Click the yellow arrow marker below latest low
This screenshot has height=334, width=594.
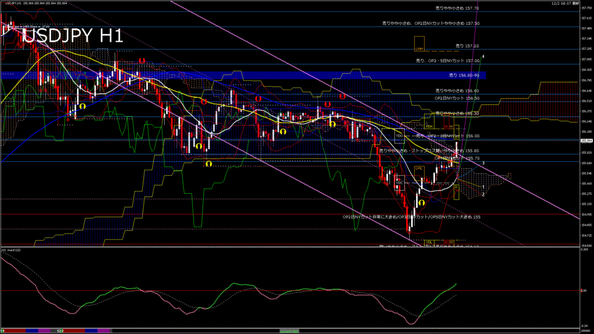coord(421,203)
